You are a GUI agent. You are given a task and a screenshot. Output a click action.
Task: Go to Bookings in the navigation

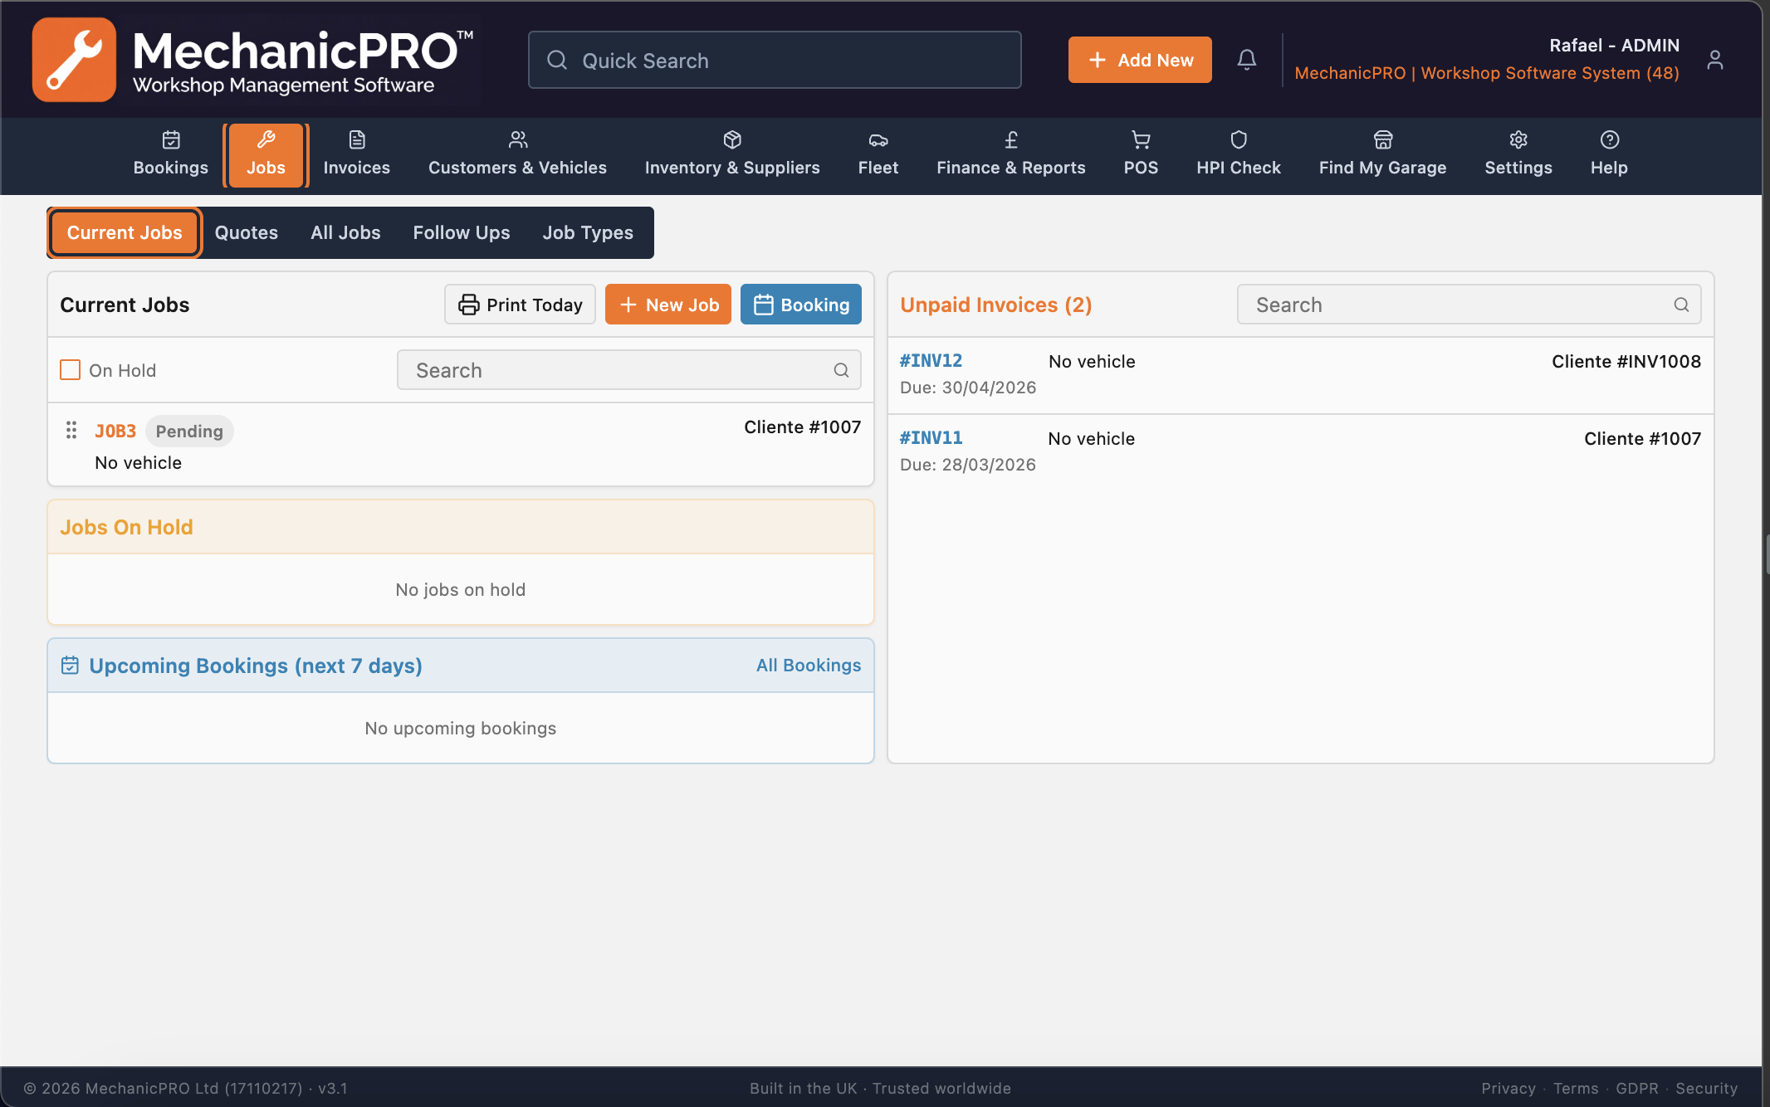pyautogui.click(x=171, y=154)
